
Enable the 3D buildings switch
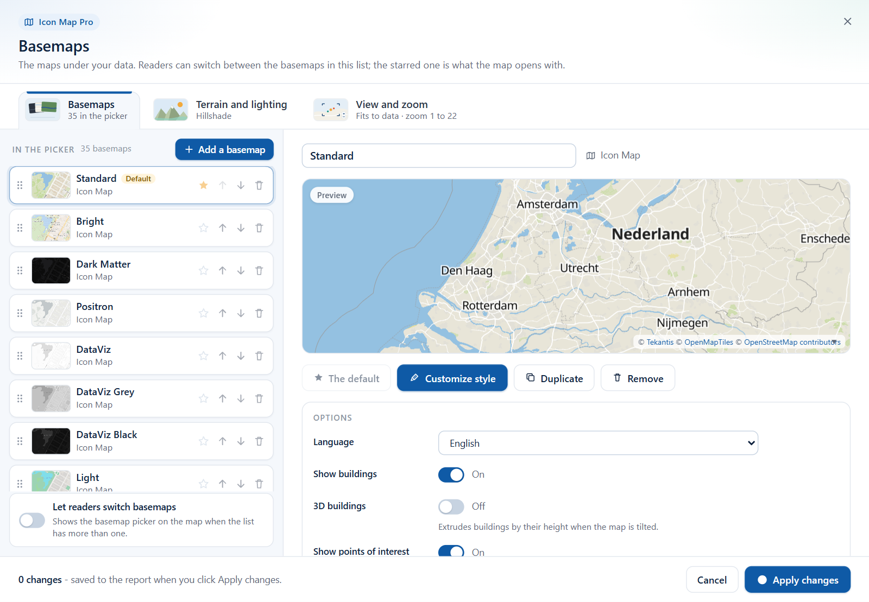pos(451,506)
